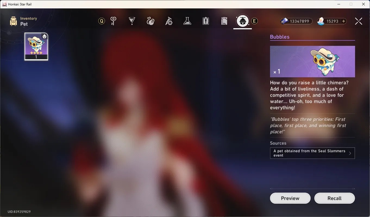Image resolution: width=370 pixels, height=217 pixels.
Task: Minimize the Honkai: Star Rail window
Action: click(x=339, y=4)
